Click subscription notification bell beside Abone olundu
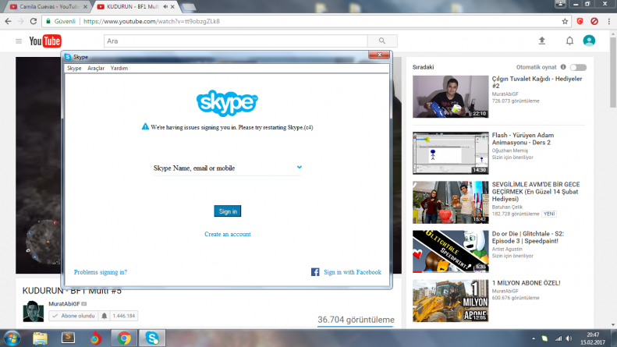The width and height of the screenshot is (617, 347). 105,316
